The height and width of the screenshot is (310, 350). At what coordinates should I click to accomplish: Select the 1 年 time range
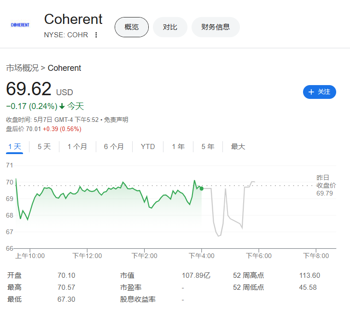tap(178, 147)
